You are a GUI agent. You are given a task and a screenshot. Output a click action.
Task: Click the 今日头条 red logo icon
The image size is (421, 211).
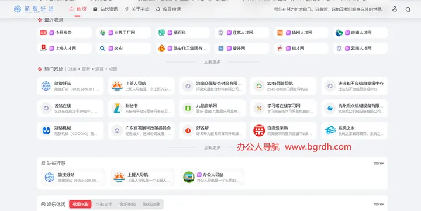click(43, 33)
